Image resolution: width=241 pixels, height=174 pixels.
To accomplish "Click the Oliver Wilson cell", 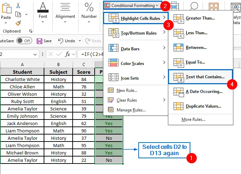I will pos(22,94).
